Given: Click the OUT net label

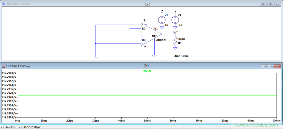Looking at the screenshot, I should tap(175, 32).
